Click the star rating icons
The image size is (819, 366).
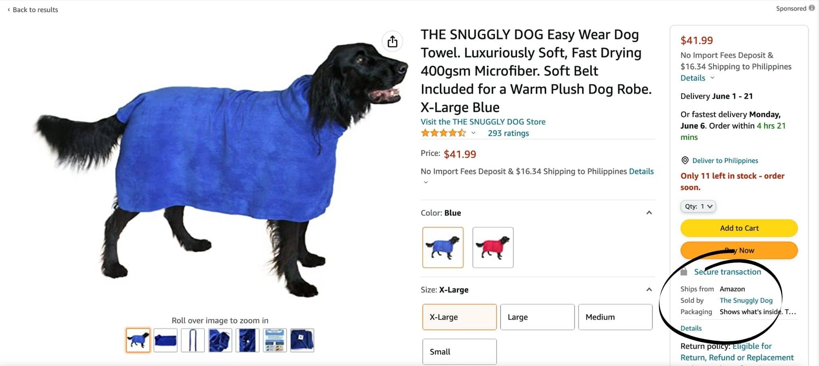click(x=443, y=133)
